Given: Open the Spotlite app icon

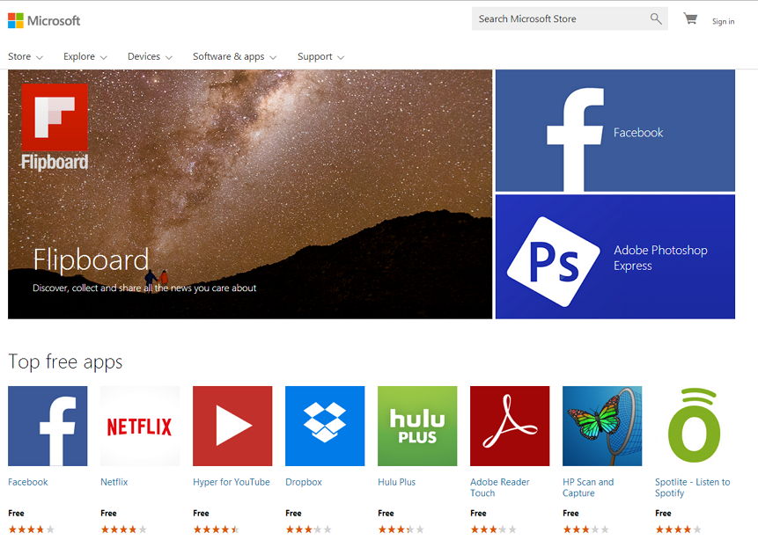Looking at the screenshot, I should (695, 426).
